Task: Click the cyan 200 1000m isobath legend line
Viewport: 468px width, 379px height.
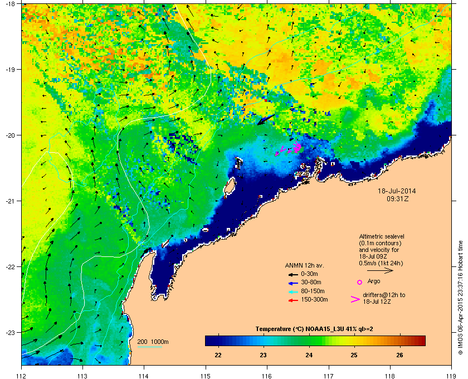Action: click(x=149, y=347)
